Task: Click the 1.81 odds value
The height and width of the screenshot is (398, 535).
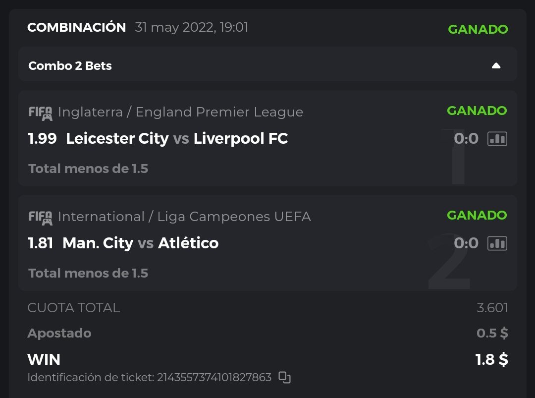Action: point(41,243)
